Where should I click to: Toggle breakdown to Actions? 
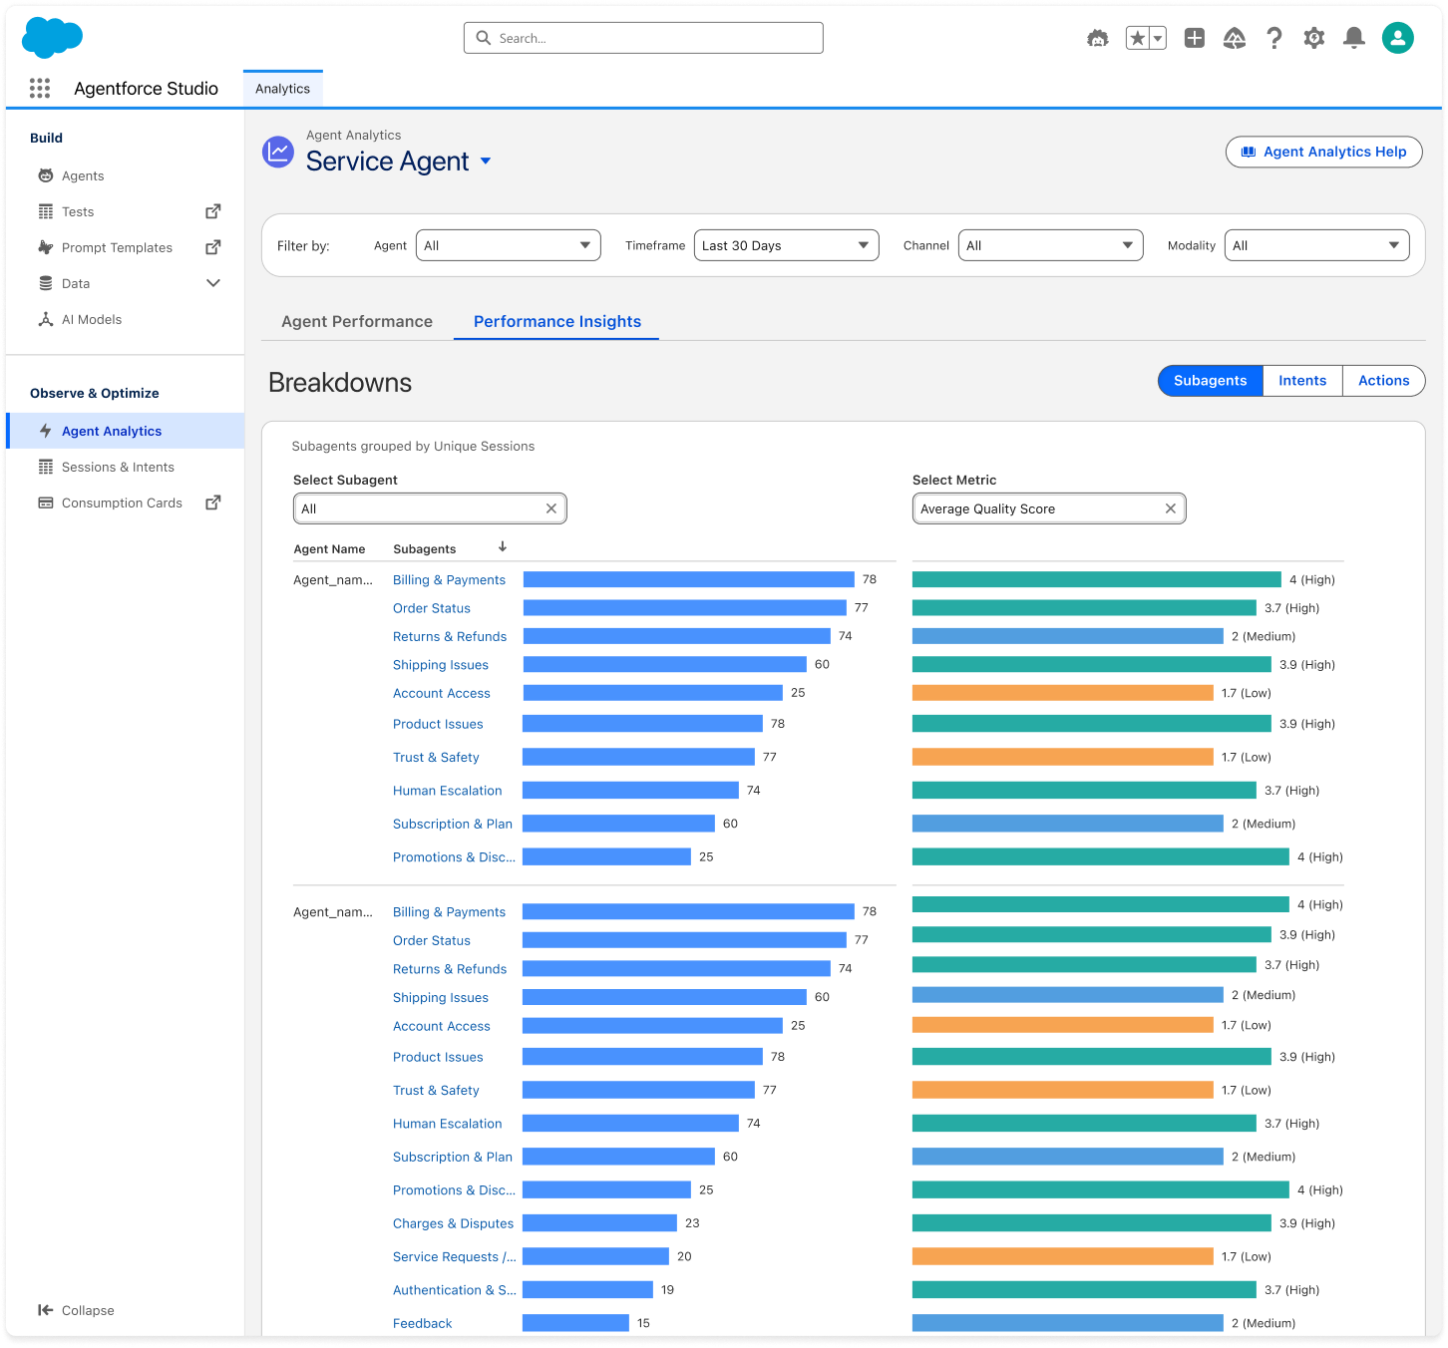[x=1384, y=381]
